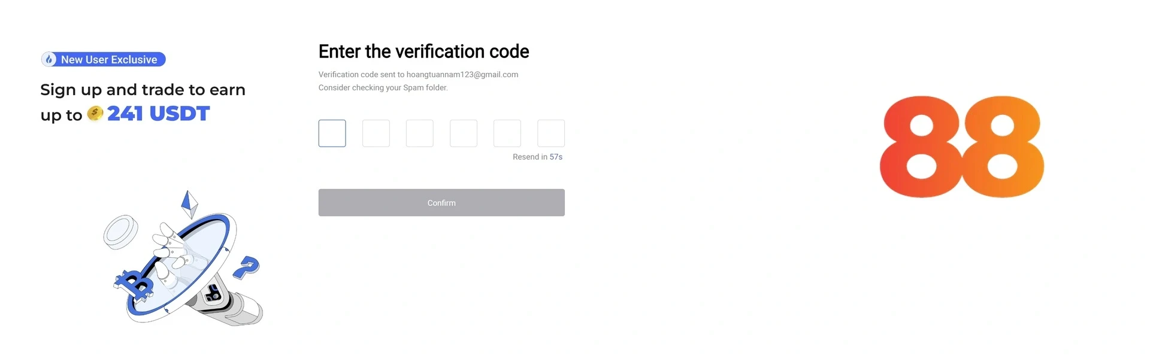The width and height of the screenshot is (1150, 359).
Task: Click the 241 USDT reward text
Action: (158, 113)
